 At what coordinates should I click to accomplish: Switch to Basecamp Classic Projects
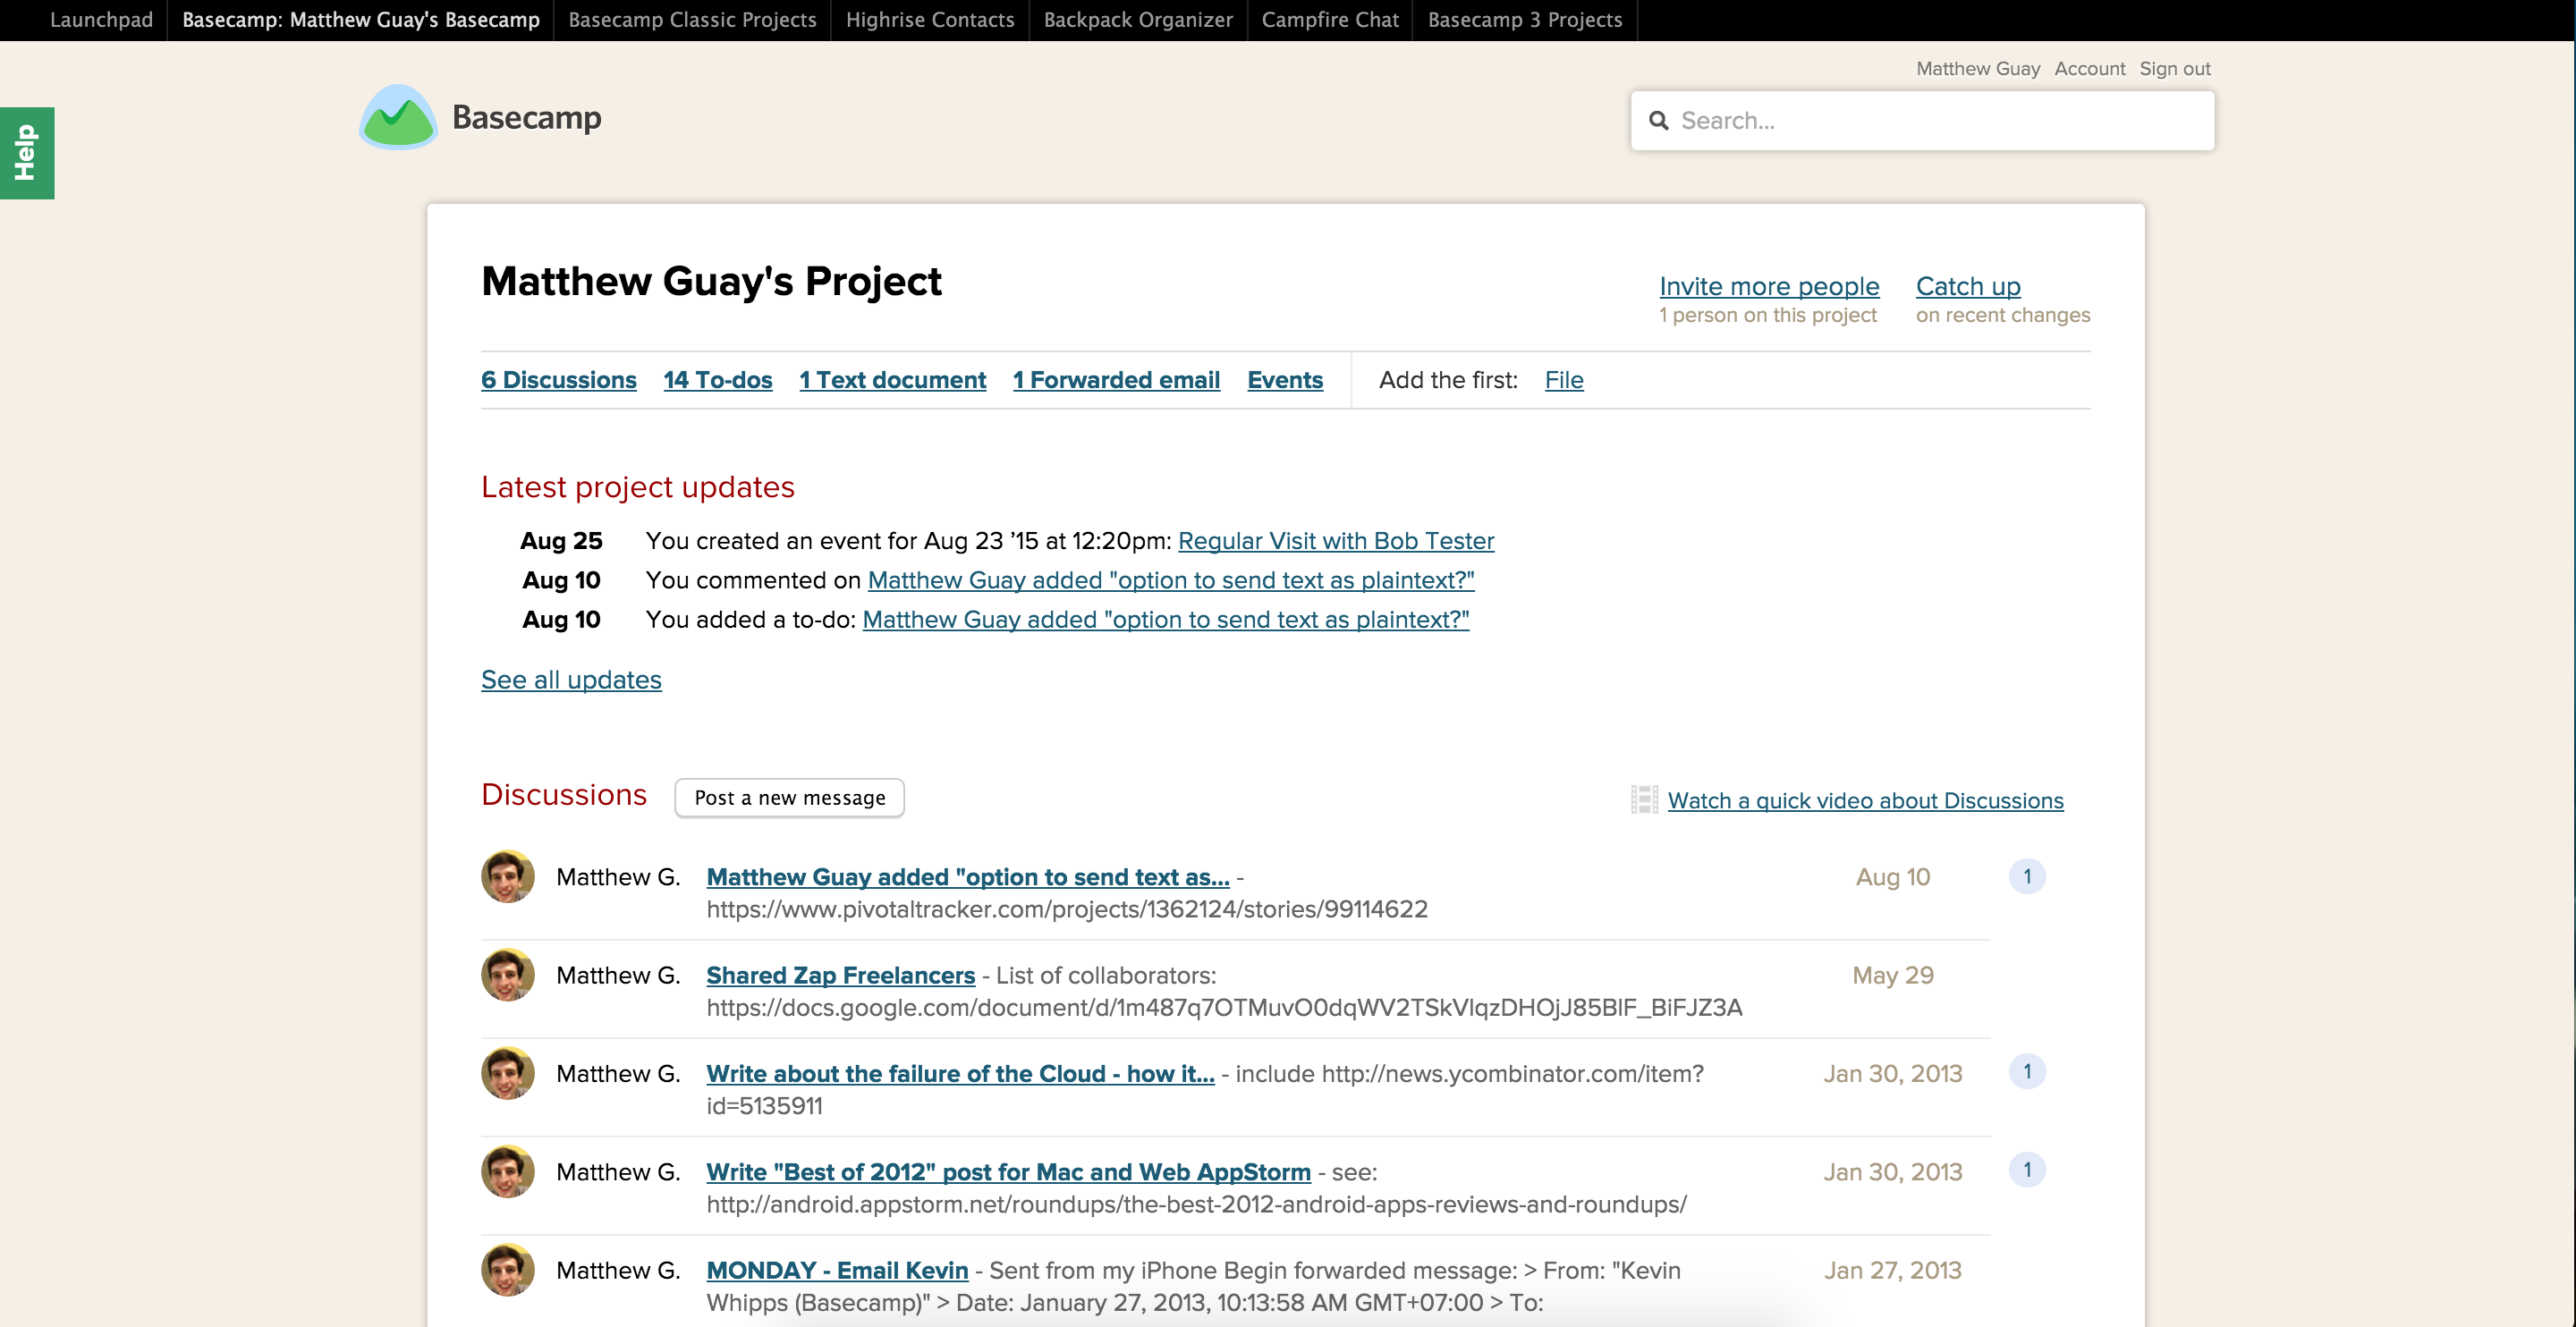692,20
